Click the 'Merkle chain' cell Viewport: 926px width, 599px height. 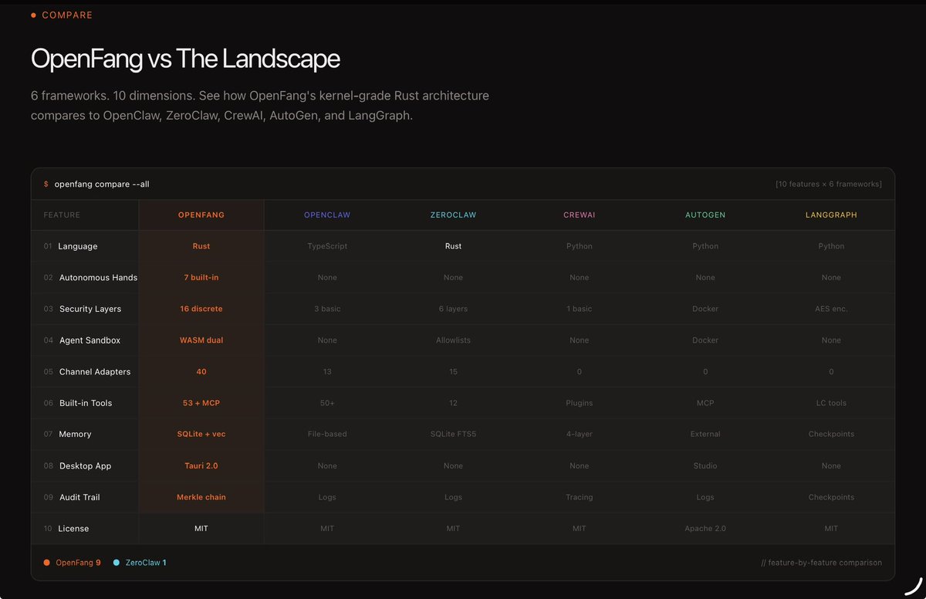(x=201, y=497)
